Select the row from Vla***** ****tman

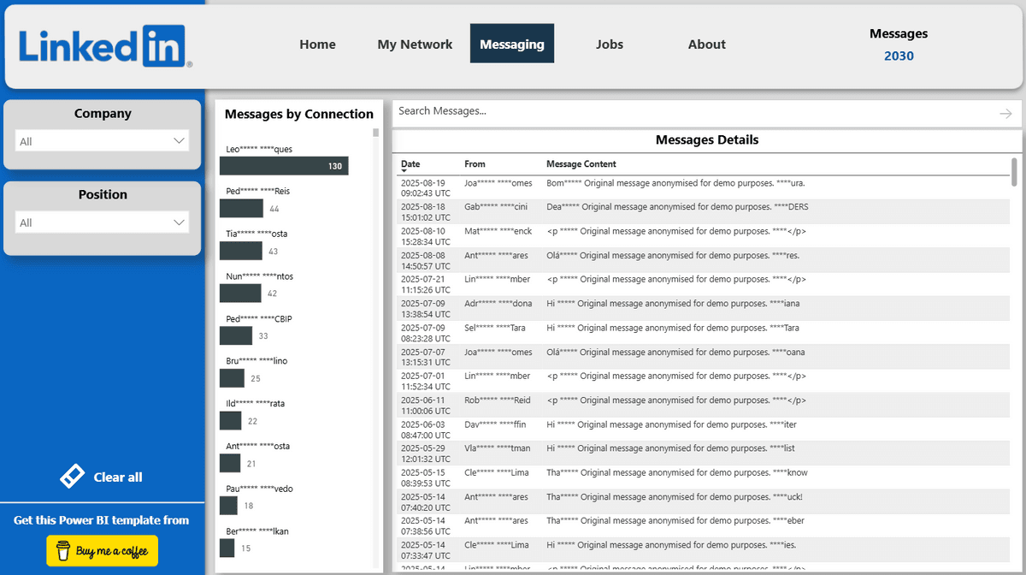pyautogui.click(x=705, y=453)
